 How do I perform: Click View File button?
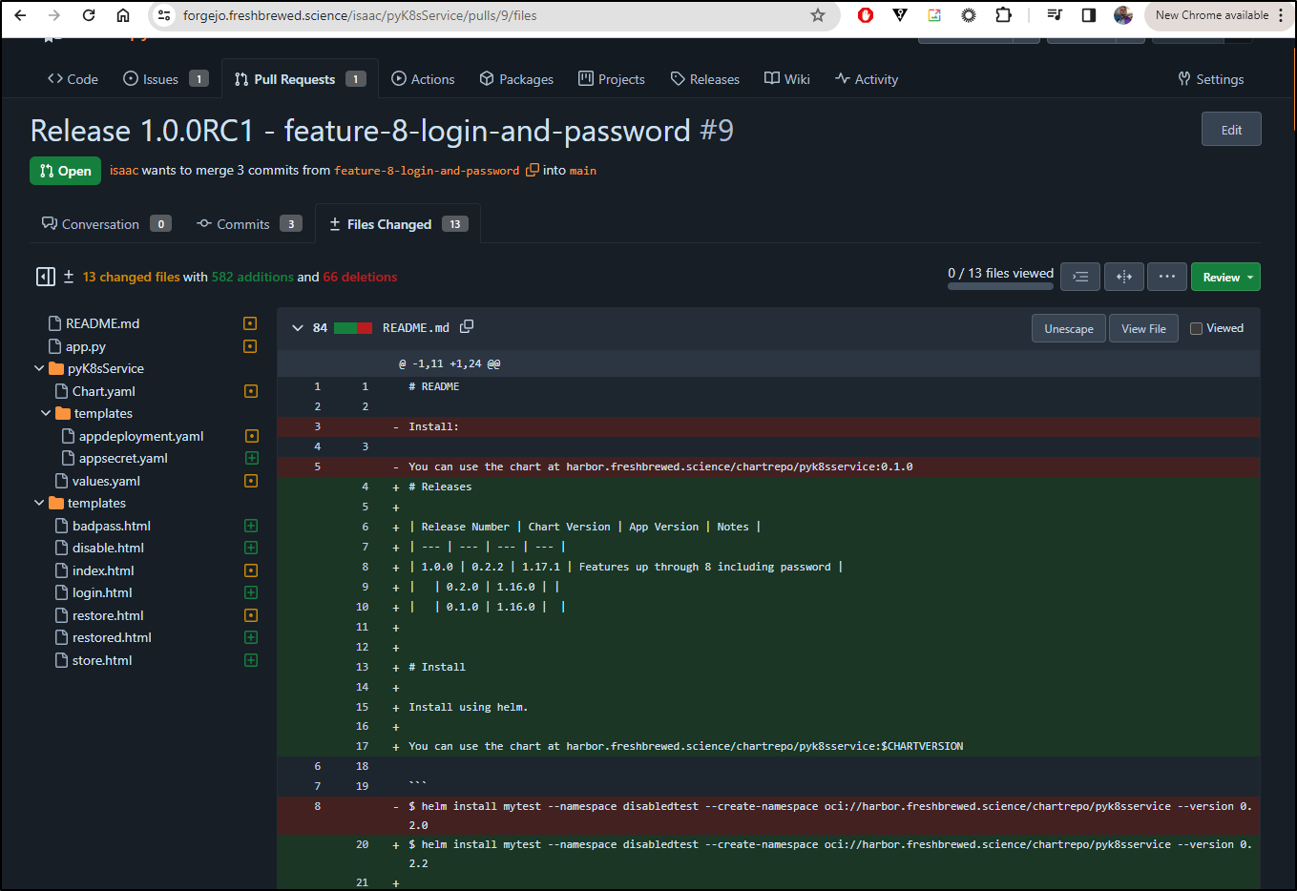tap(1143, 328)
